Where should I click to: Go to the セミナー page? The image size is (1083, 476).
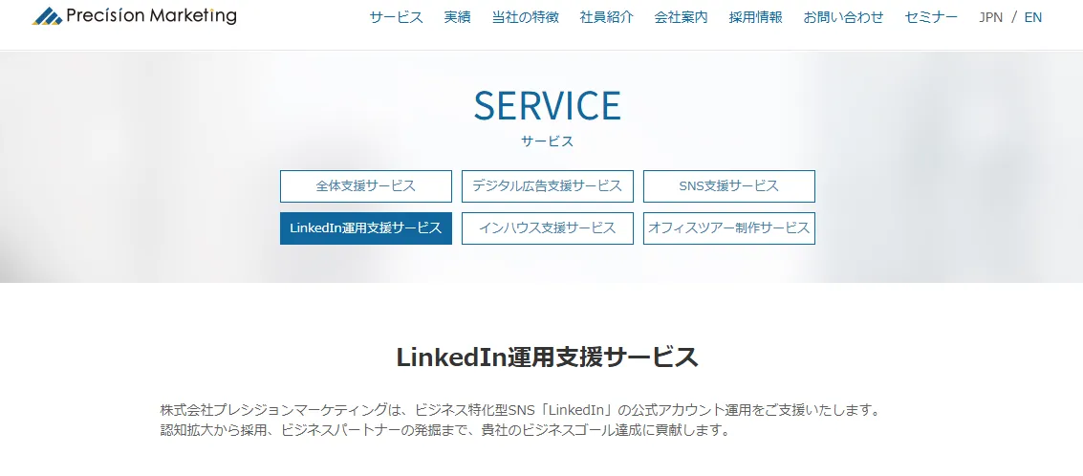tap(931, 17)
